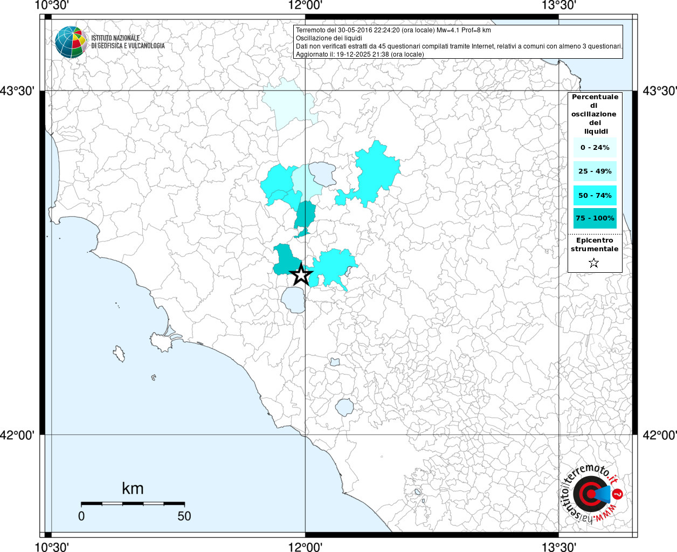Viewport: 677px width, 552px height.
Task: Click the Epicentro strumentale legend label
Action: coord(595,245)
